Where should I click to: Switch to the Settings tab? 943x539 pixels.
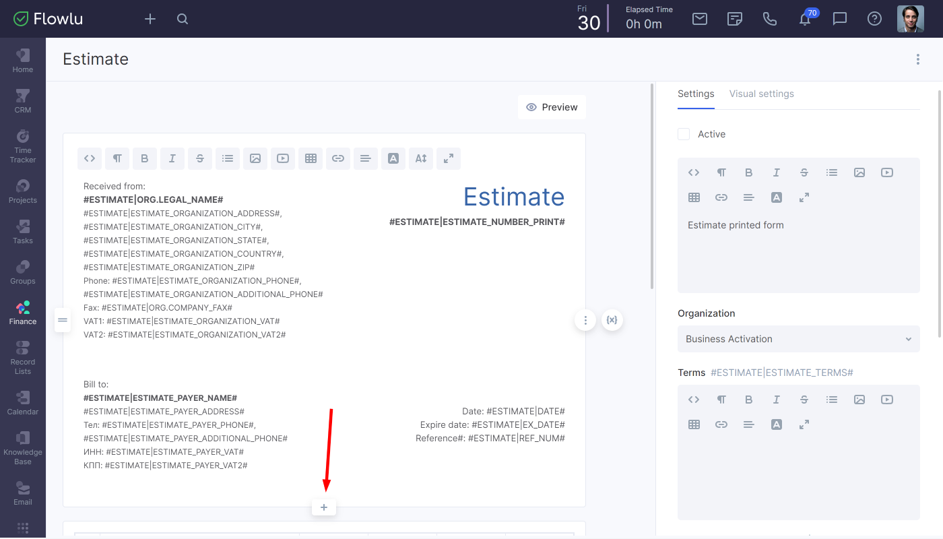click(x=696, y=94)
